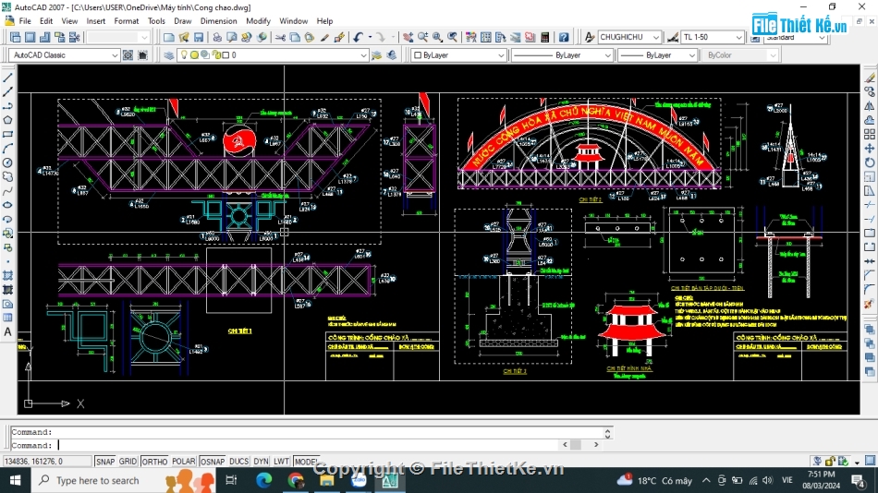Click the coordinates readout 134836, 161276, 0

[x=46, y=462]
